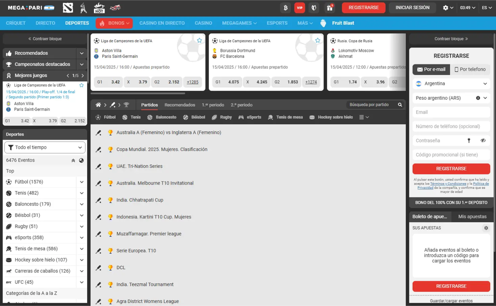Image resolution: width=496 pixels, height=306 pixels.
Task: Click +1285 more markets on Aston Villa card
Action: coord(192,82)
